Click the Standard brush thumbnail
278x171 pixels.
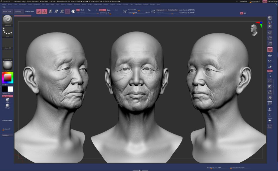[x=8, y=20]
